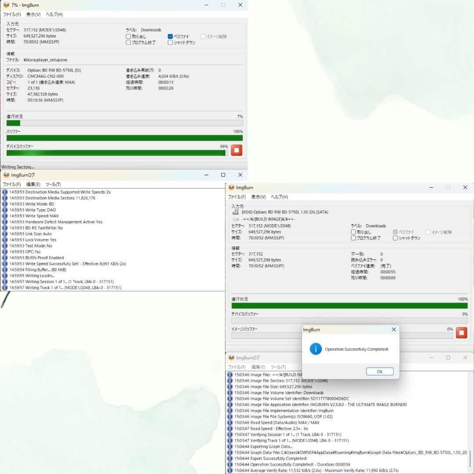
Task: Click the ImgBurn flame icon in 7% title bar
Action: click(6, 5)
